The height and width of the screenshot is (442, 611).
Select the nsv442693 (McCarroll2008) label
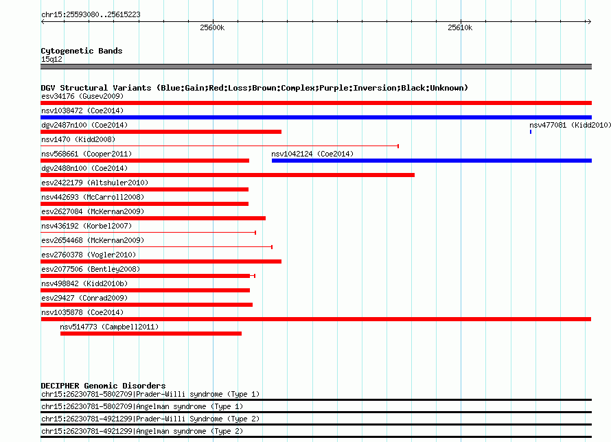[93, 197]
